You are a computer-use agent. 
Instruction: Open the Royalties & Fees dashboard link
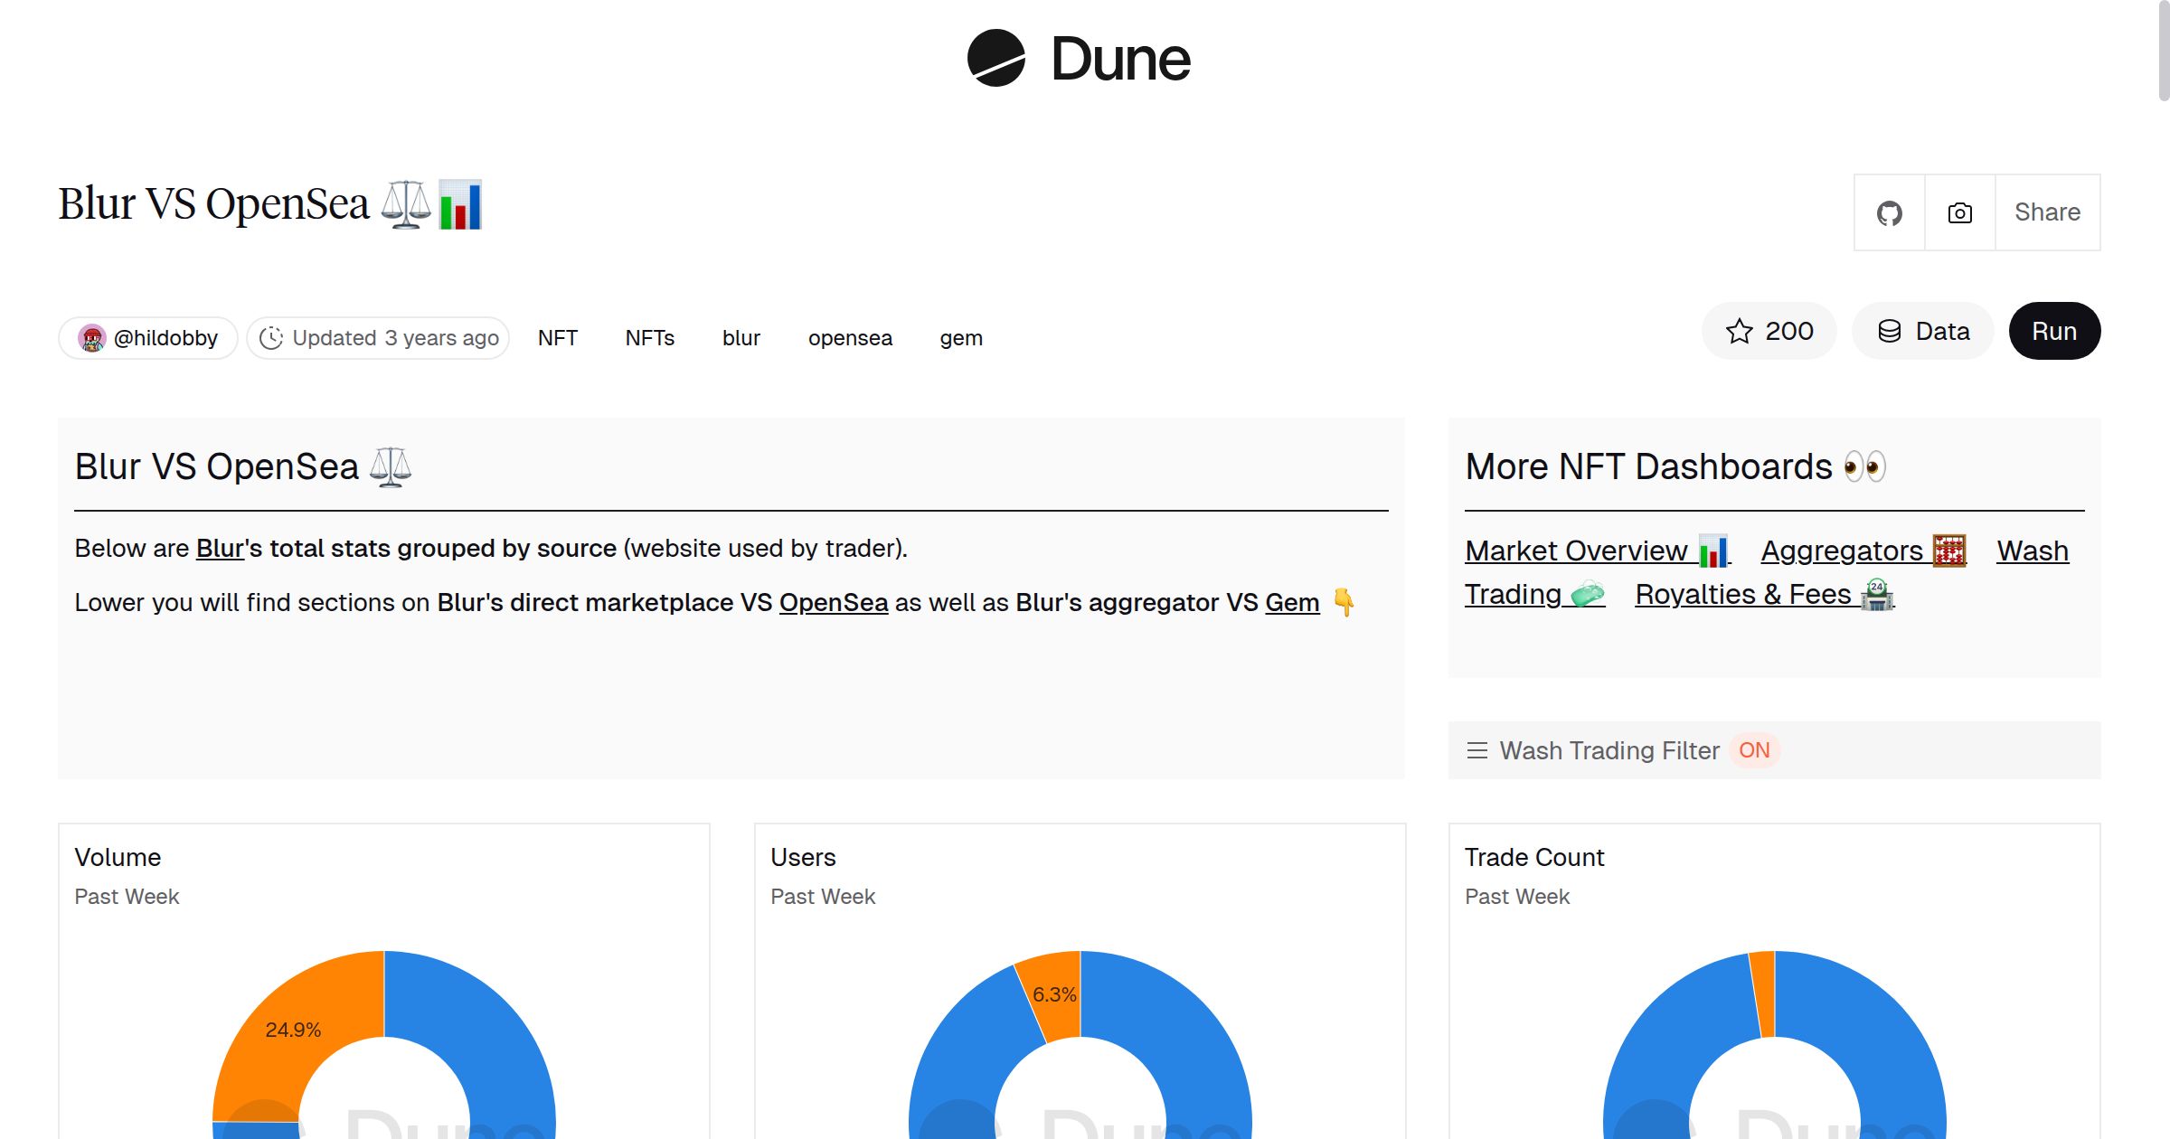[1741, 594]
